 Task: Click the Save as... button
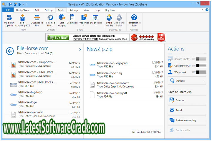point(187,100)
